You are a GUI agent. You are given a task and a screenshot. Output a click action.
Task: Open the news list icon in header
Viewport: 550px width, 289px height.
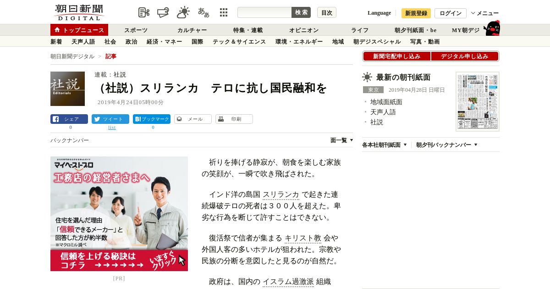pyautogui.click(x=144, y=12)
